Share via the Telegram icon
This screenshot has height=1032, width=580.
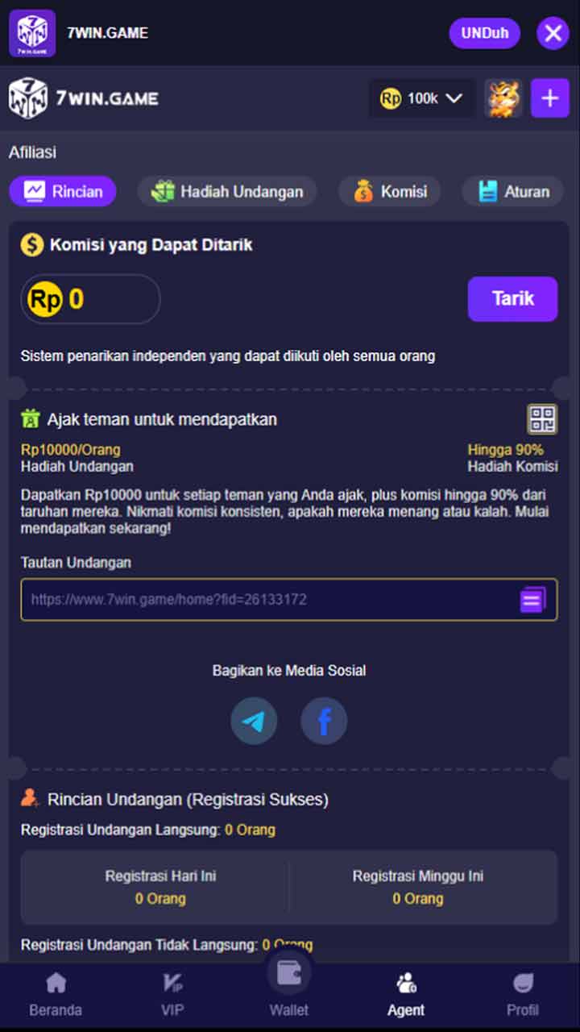click(254, 721)
